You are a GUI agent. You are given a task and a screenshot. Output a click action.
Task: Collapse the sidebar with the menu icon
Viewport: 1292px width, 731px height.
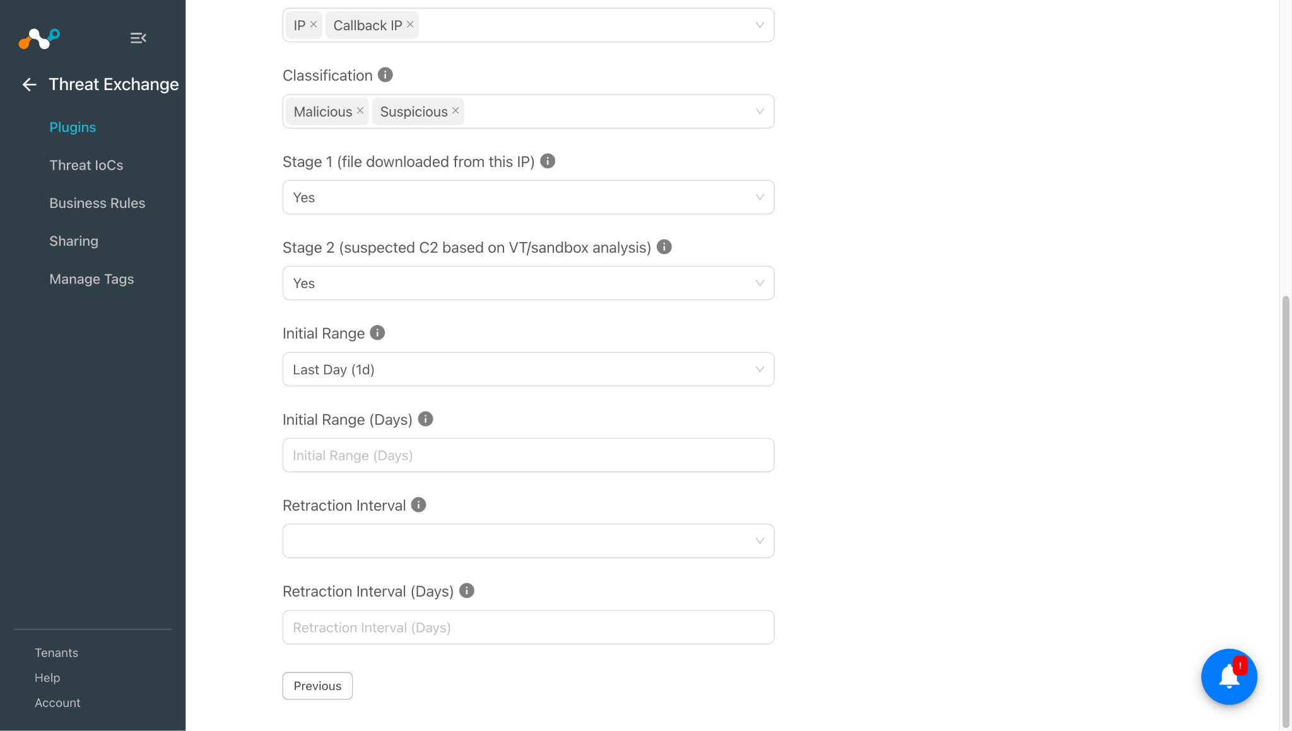(138, 38)
